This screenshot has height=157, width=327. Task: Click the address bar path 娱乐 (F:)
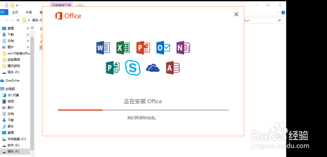pyautogui.click(x=37, y=21)
